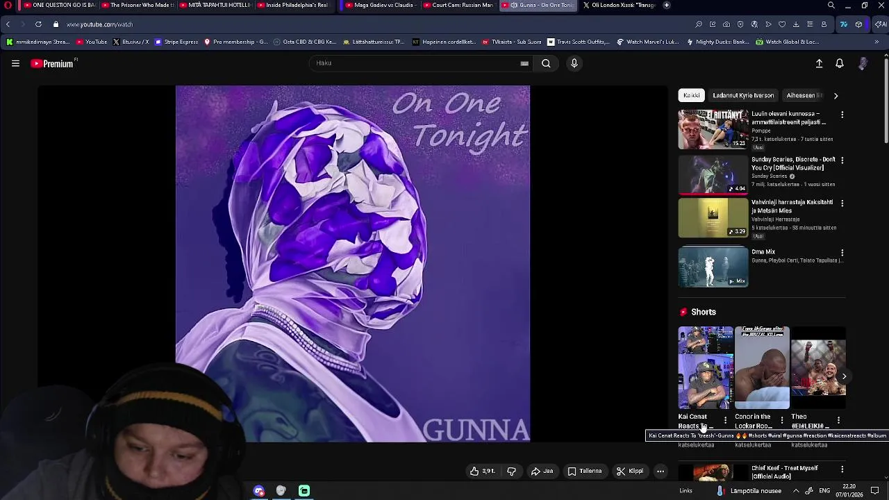The width and height of the screenshot is (889, 500).
Task: Select the Ladannut Kyrie Iverson chip
Action: [x=743, y=95]
